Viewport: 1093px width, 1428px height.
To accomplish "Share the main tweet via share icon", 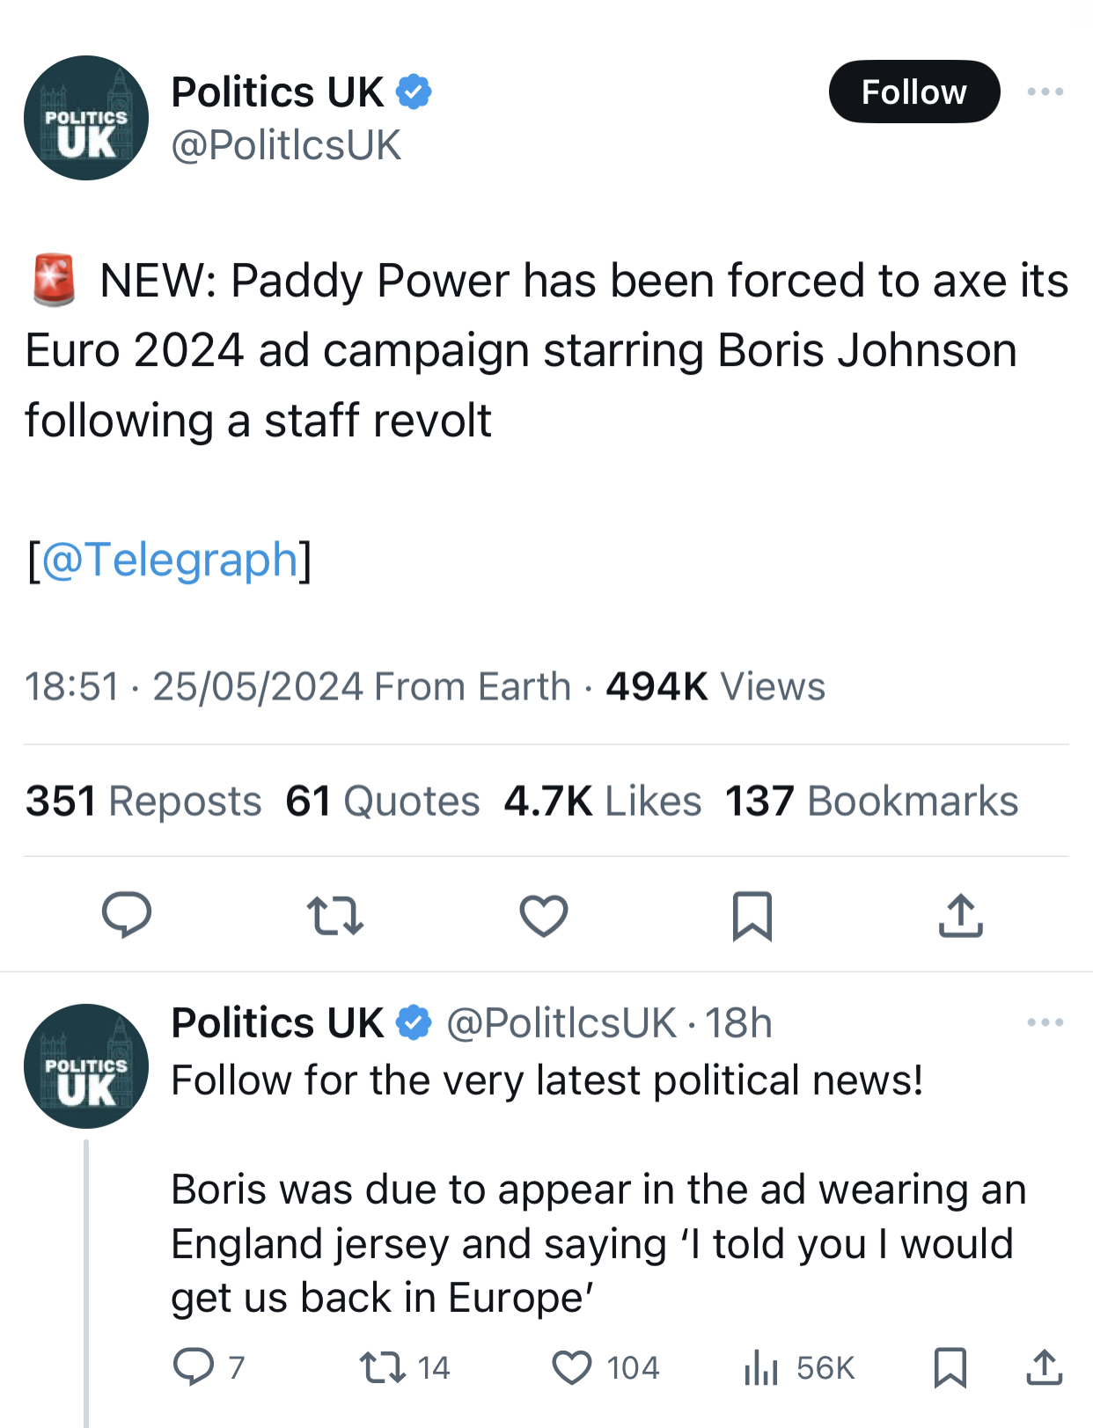I will (x=960, y=915).
